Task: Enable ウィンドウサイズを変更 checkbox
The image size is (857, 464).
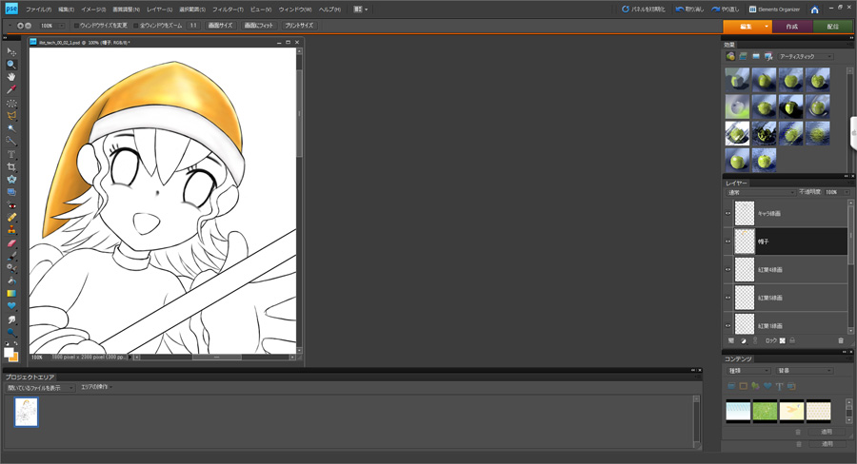Action: click(76, 26)
